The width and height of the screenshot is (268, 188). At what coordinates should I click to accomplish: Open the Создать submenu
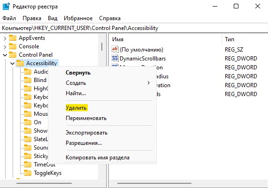[102, 83]
